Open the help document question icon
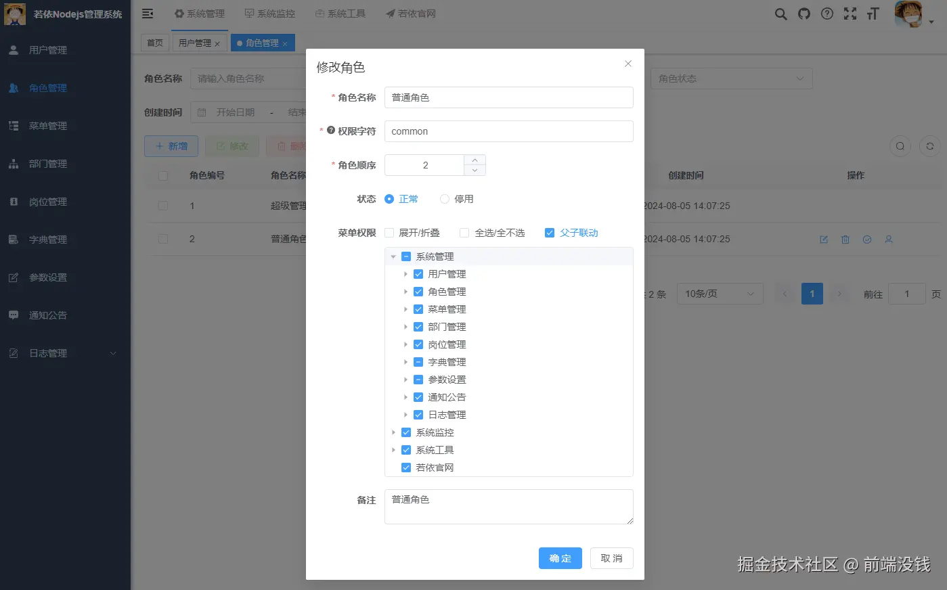The width and height of the screenshot is (947, 590). click(x=827, y=14)
